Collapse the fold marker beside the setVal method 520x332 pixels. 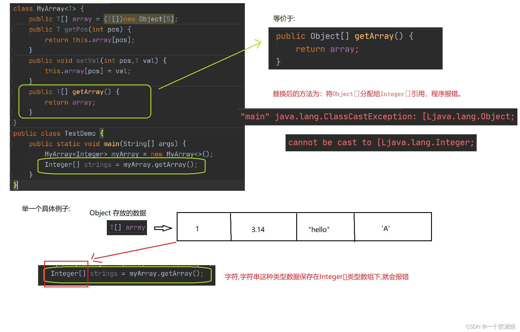12,61
